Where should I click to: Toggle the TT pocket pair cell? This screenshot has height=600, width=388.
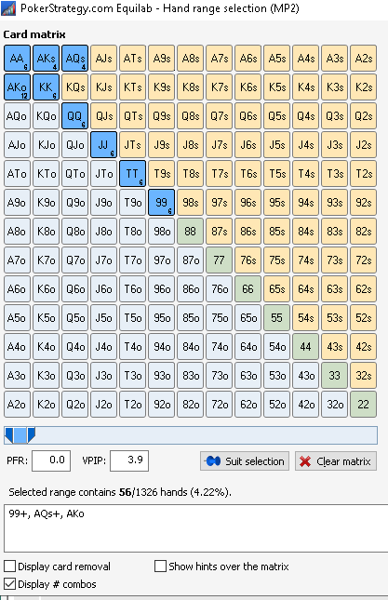point(133,174)
